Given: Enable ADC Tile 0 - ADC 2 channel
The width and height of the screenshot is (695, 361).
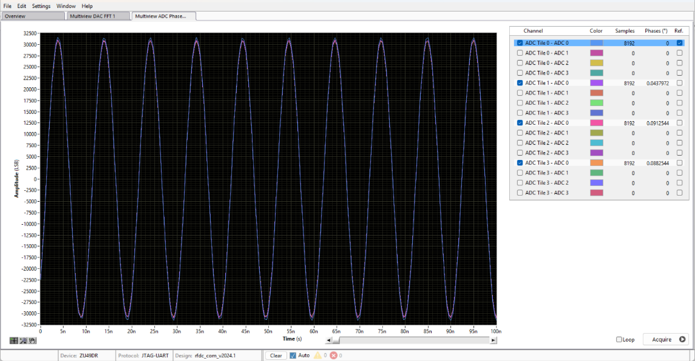Looking at the screenshot, I should (520, 63).
